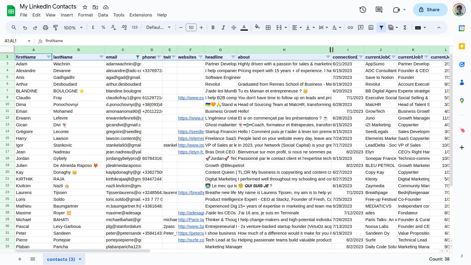Open Google Keep side panel
The image size is (471, 265).
(462, 46)
